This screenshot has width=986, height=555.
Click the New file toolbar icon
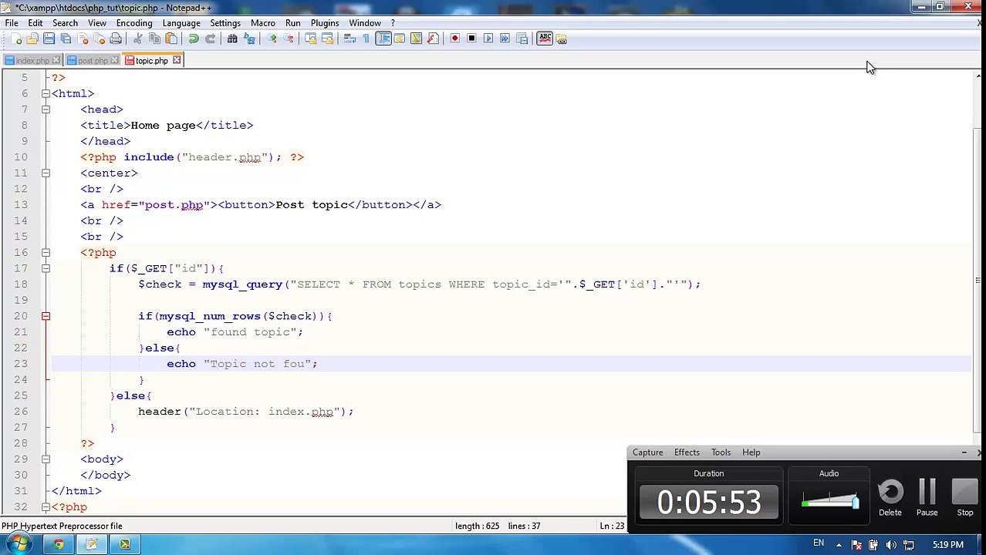tap(16, 39)
